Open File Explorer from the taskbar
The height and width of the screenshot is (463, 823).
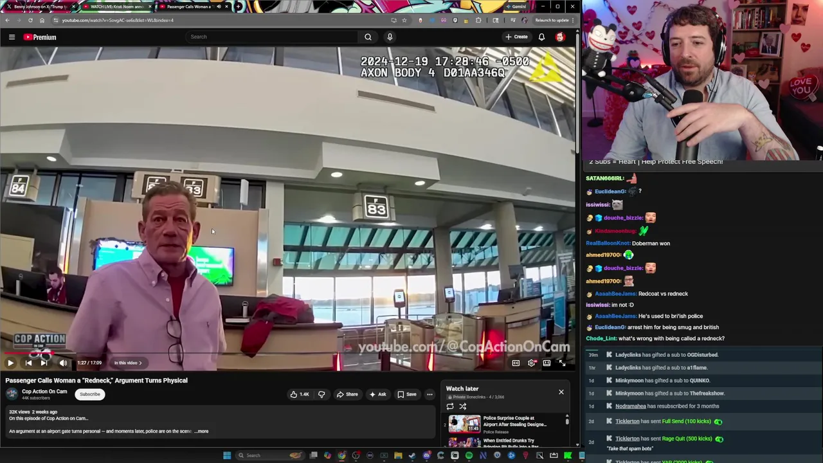398,455
